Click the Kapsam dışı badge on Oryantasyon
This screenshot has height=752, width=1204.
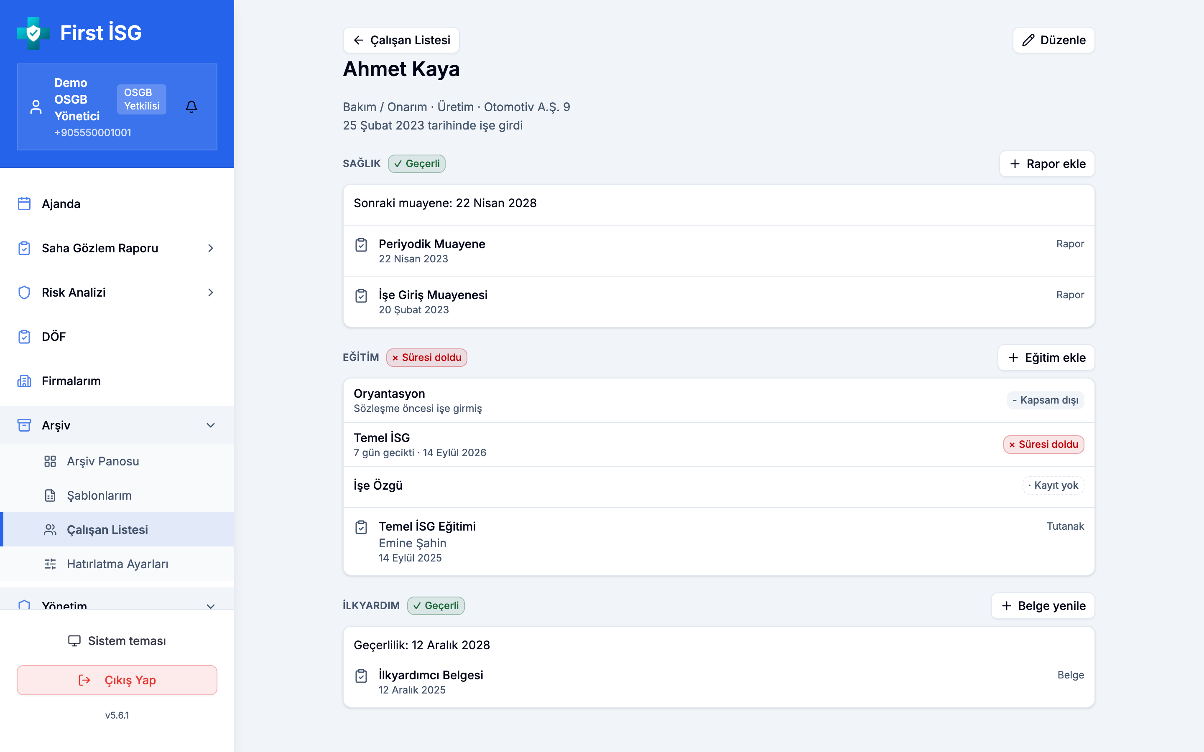(x=1045, y=400)
